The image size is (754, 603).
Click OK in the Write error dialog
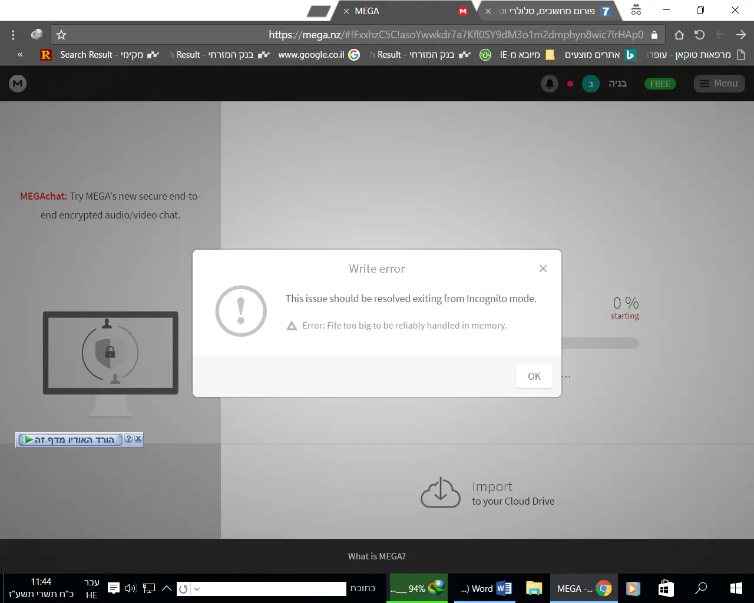click(534, 376)
